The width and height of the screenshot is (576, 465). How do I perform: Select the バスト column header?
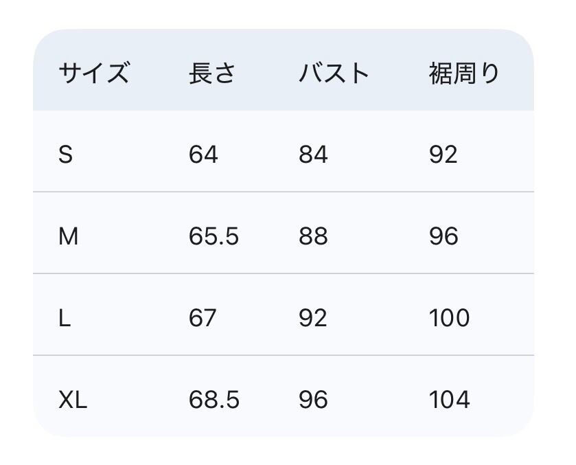point(334,73)
